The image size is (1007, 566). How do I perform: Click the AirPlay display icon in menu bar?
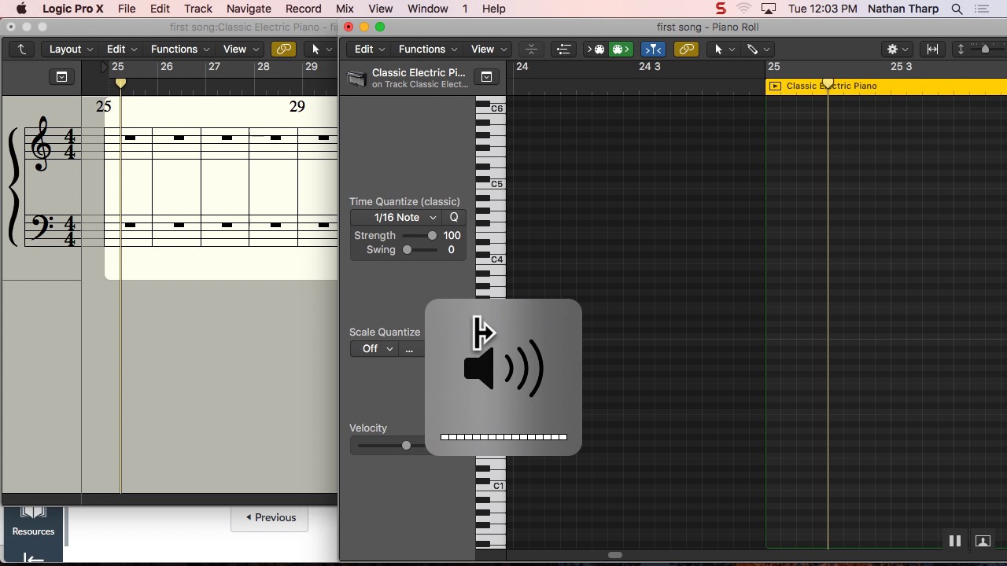point(769,9)
